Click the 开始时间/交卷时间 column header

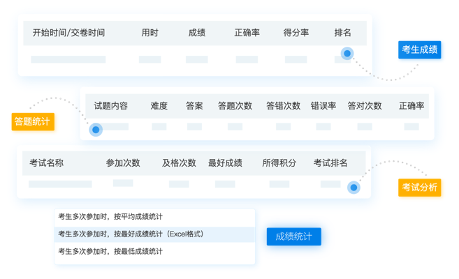pyautogui.click(x=68, y=33)
